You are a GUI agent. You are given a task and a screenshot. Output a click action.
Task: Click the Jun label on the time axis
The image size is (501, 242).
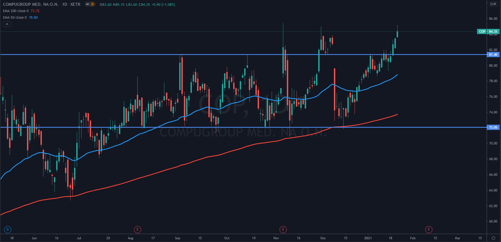pos(34,238)
